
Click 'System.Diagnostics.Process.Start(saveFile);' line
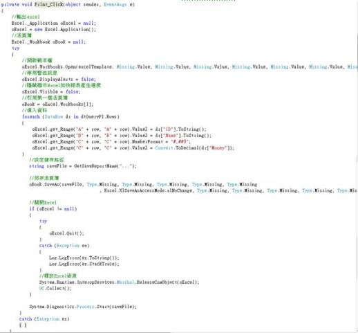83,307
